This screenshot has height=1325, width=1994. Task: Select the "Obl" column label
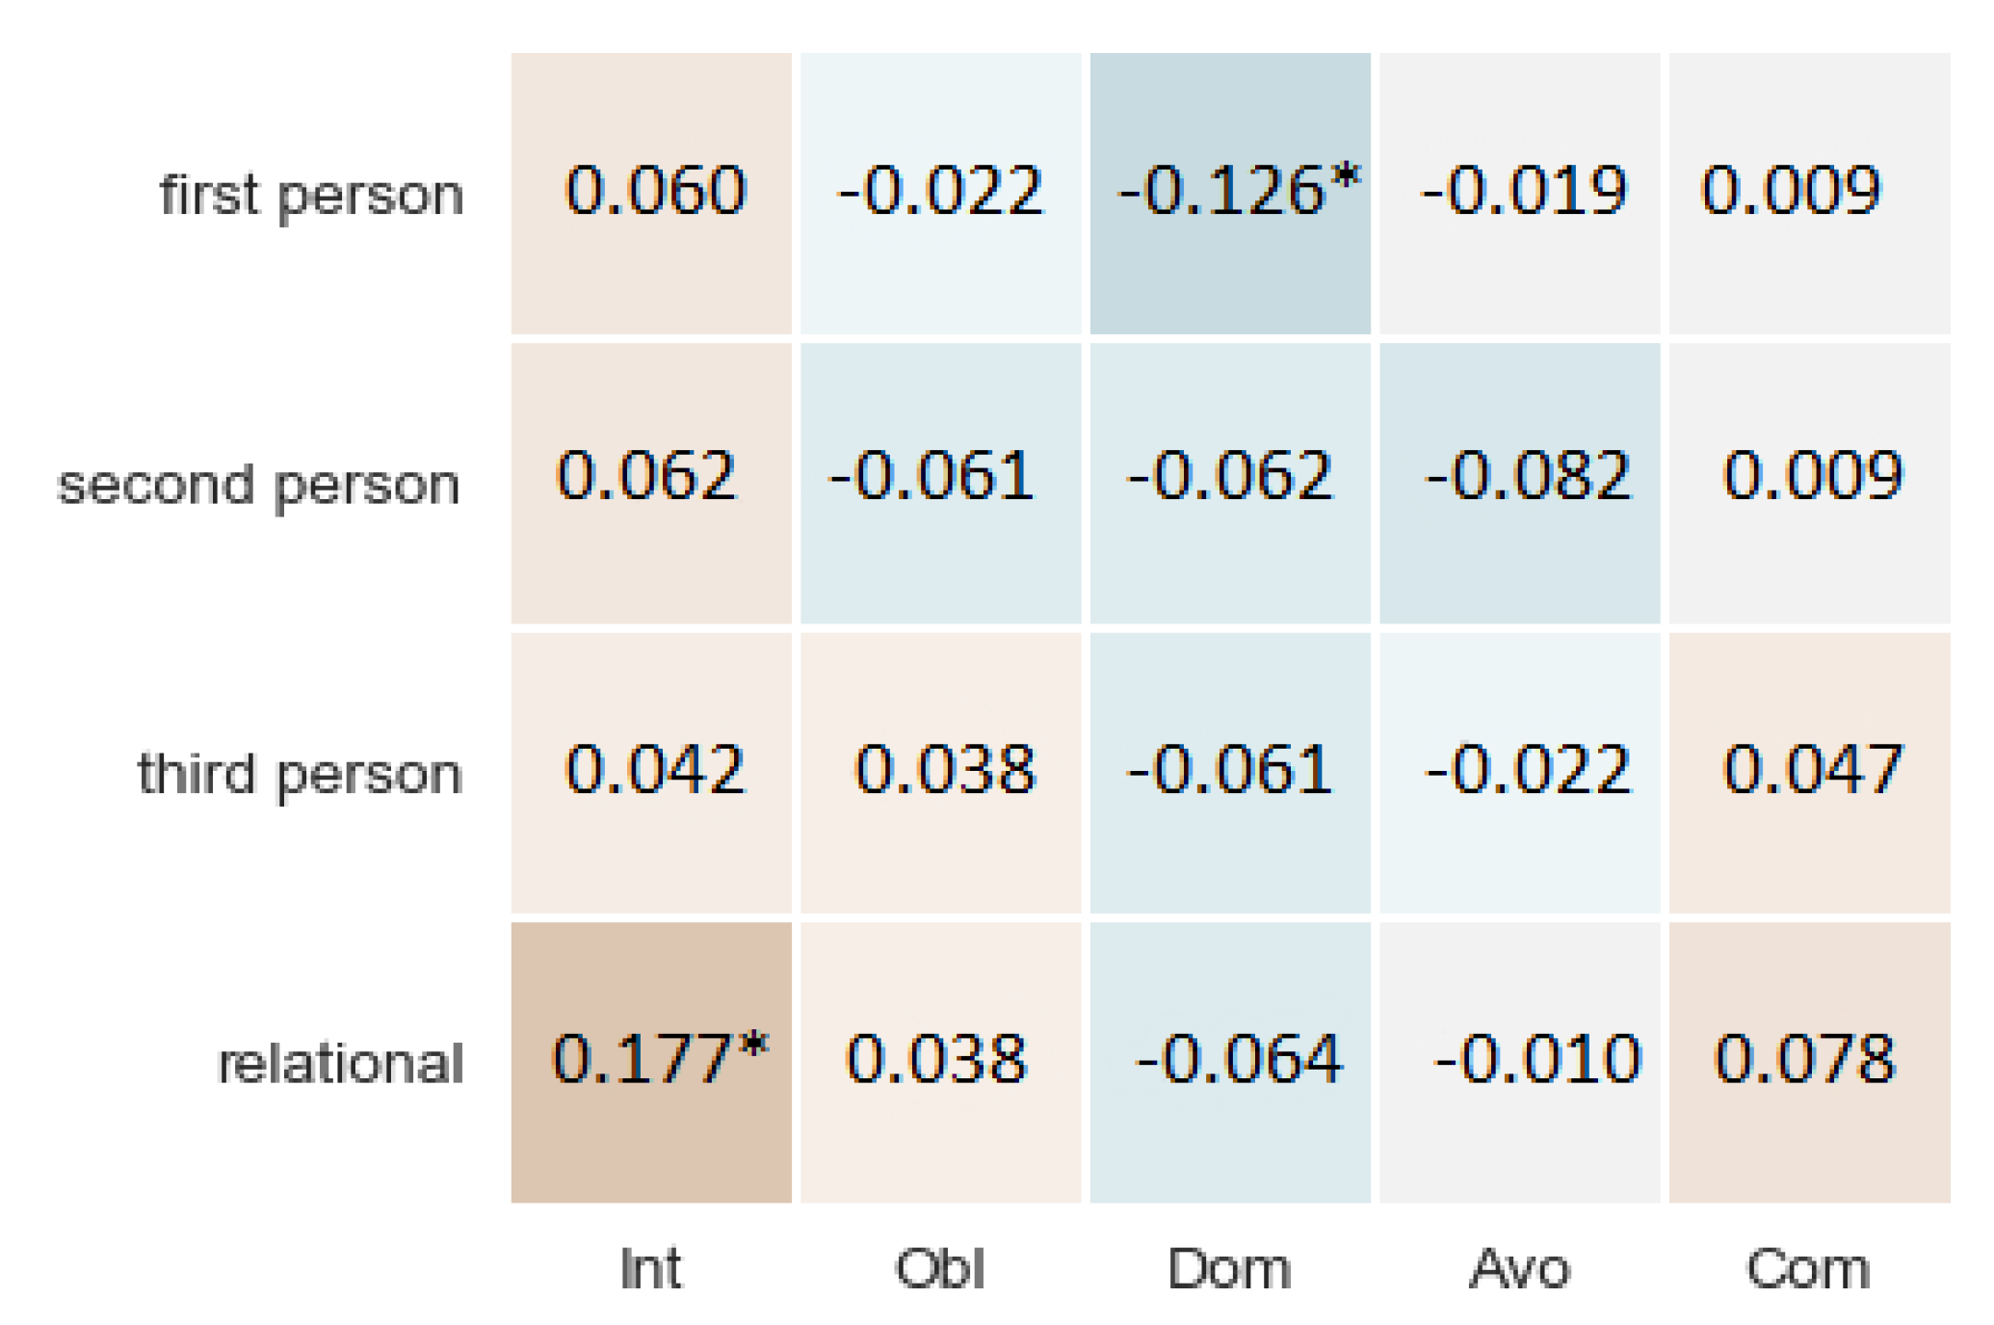940,1268
